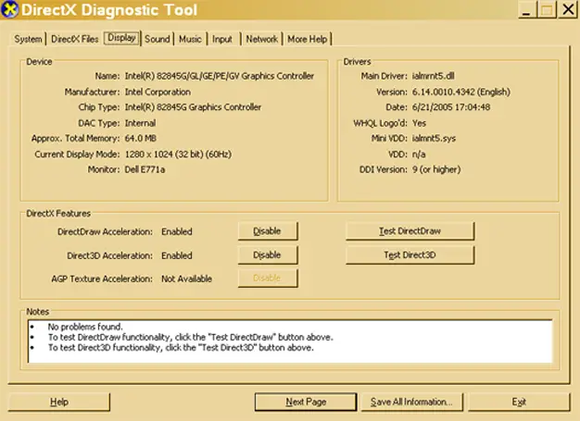
Task: Click Mini VDD value ialmnt5.sys
Action: click(x=434, y=139)
